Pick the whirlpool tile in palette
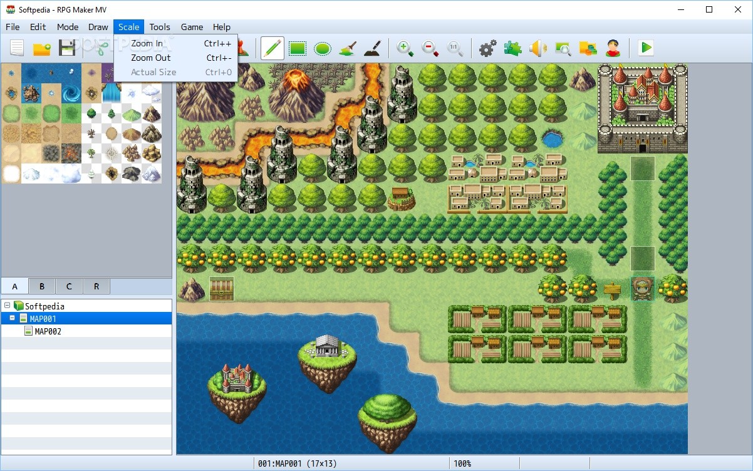Image resolution: width=753 pixels, height=471 pixels. (71, 93)
